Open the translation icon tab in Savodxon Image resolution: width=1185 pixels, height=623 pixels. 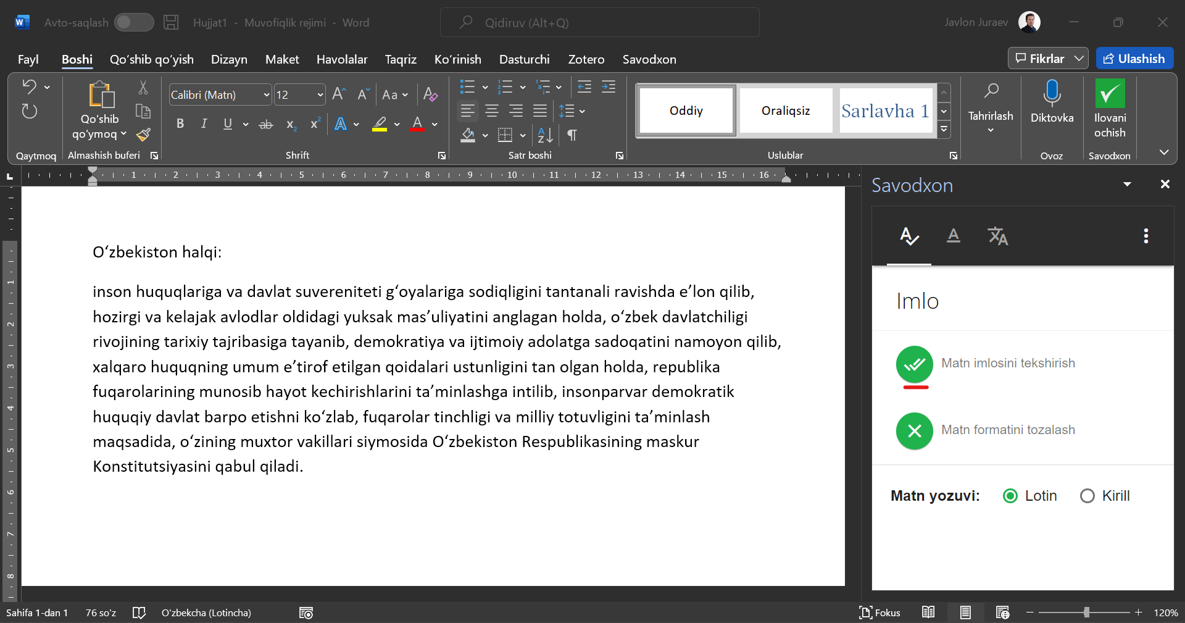pos(997,236)
